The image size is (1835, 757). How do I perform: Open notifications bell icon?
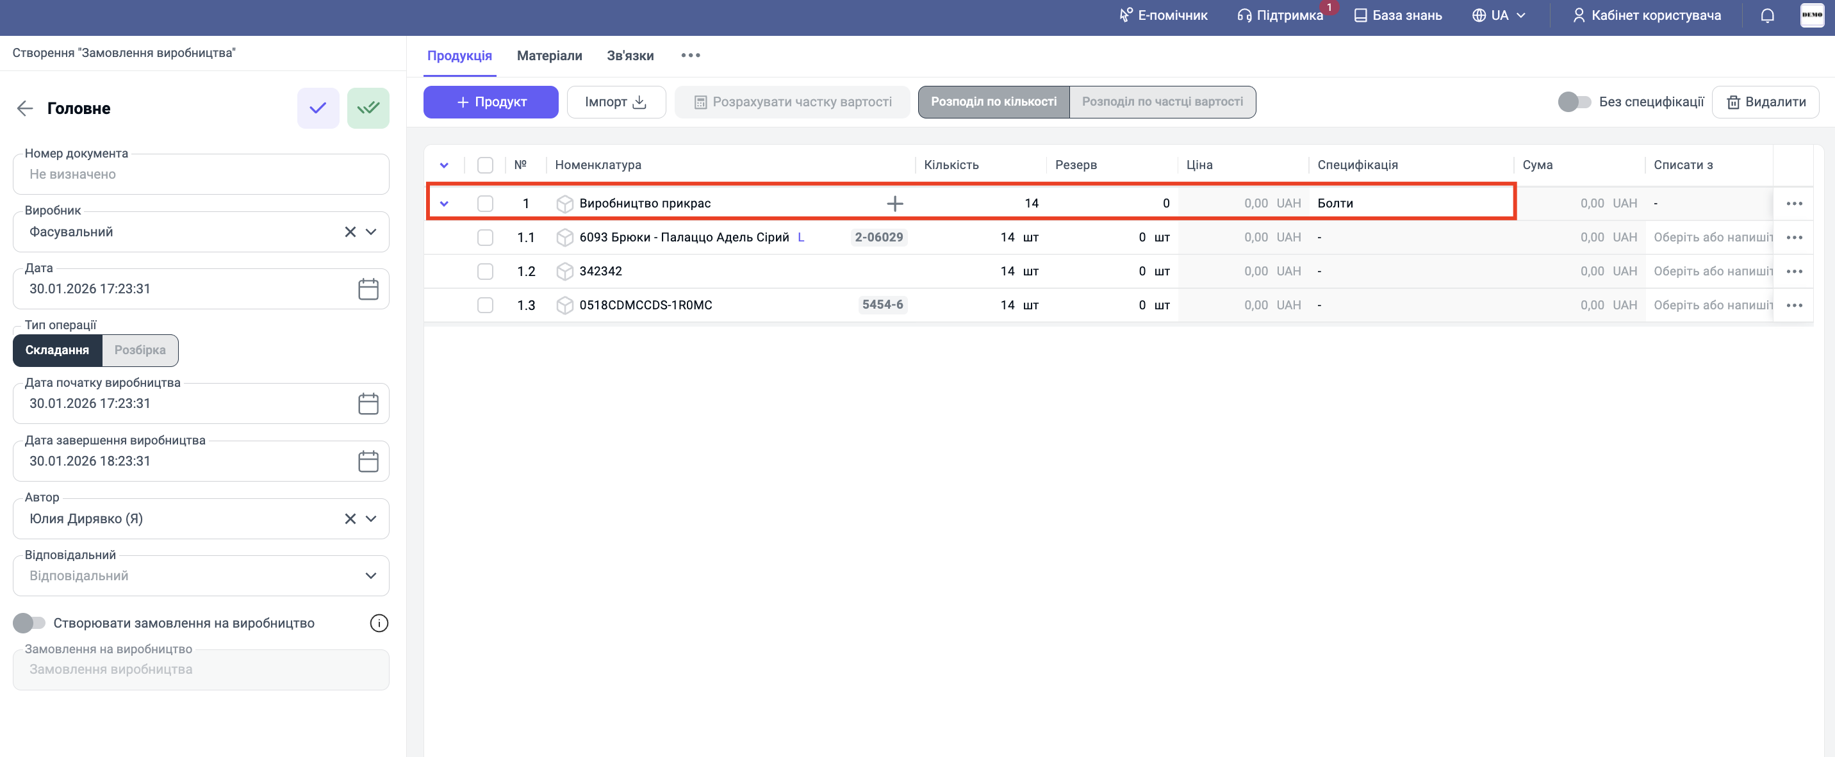point(1766,15)
